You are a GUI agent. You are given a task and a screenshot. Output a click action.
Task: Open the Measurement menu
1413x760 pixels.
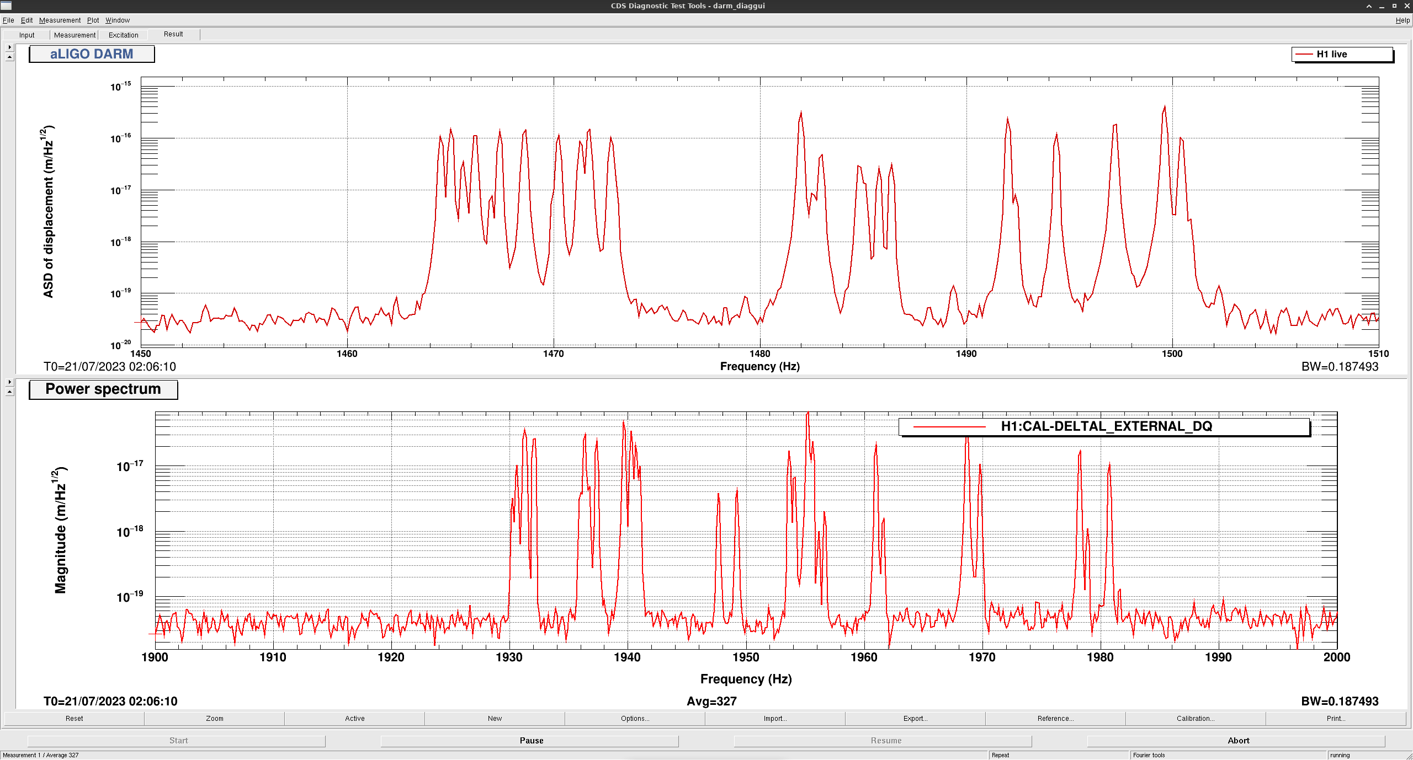point(60,20)
